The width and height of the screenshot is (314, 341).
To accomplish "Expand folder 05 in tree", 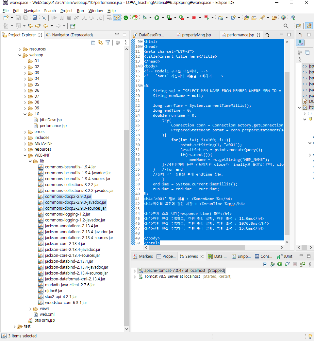I will 25,85.
